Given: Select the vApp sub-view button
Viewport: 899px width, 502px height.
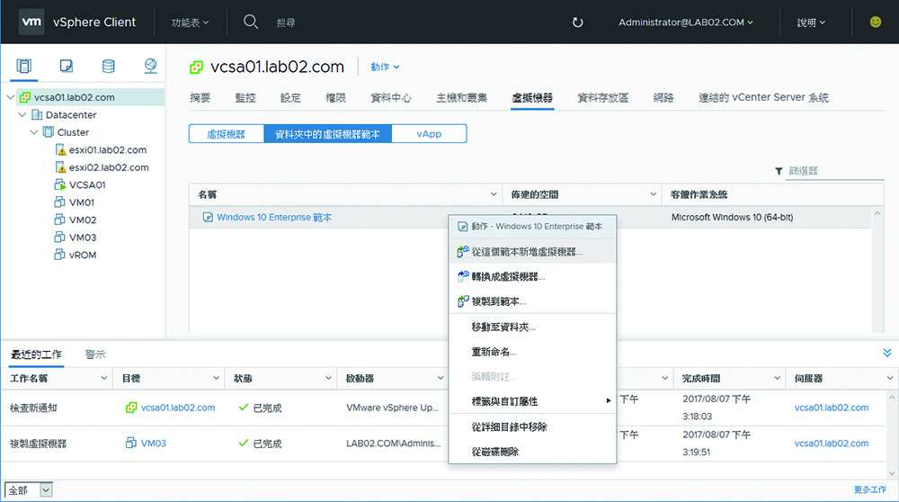Looking at the screenshot, I should (429, 134).
